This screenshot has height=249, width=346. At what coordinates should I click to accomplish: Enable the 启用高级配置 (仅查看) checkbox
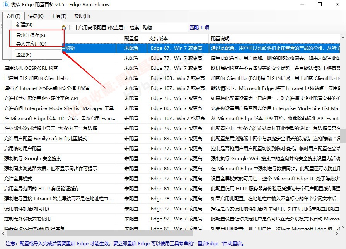tap(74, 27)
